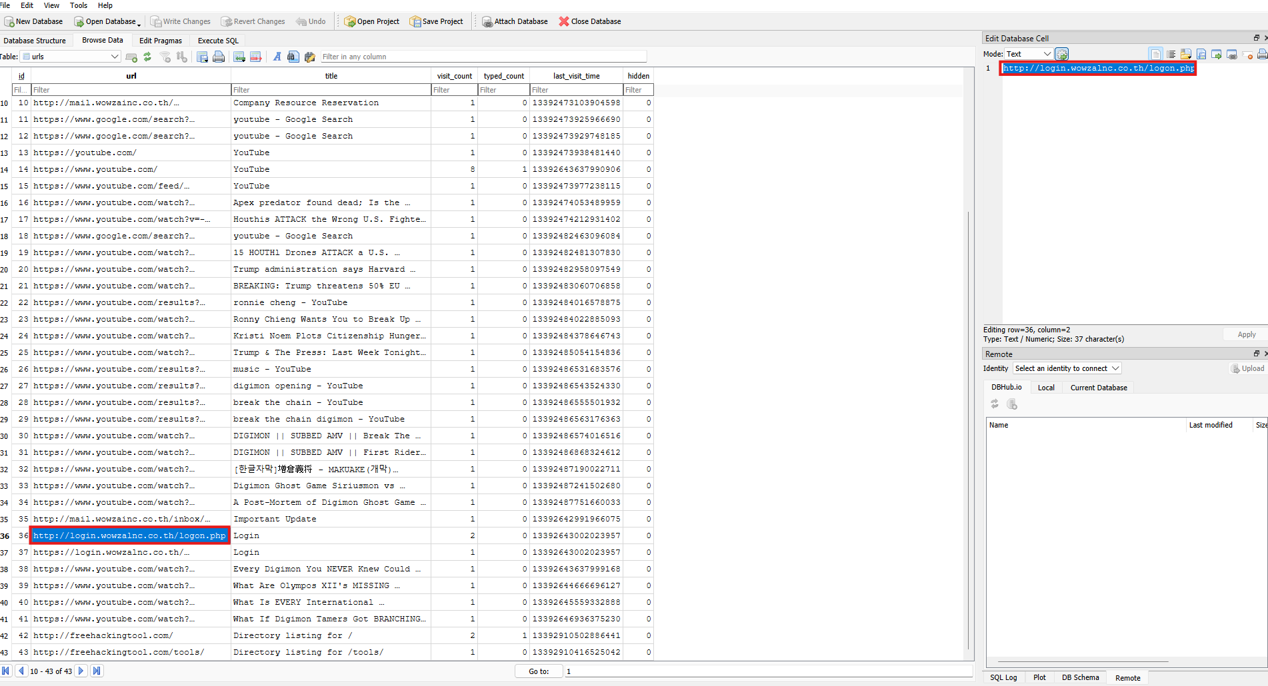1268x686 pixels.
Task: Jump to the last page of records
Action: point(97,671)
